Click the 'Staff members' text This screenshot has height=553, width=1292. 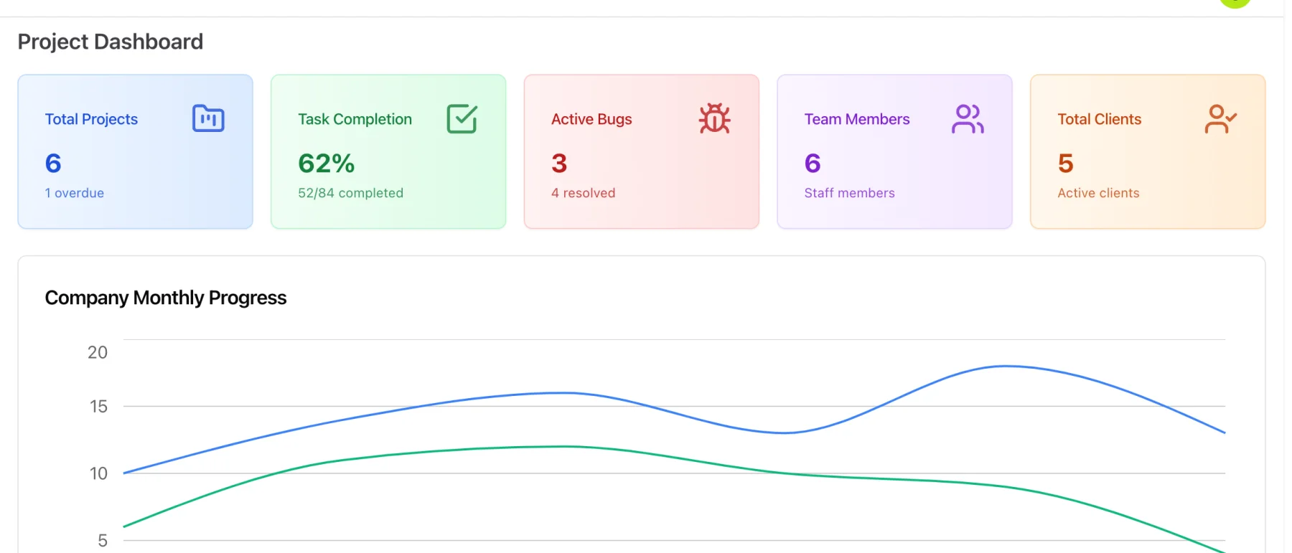[849, 193]
